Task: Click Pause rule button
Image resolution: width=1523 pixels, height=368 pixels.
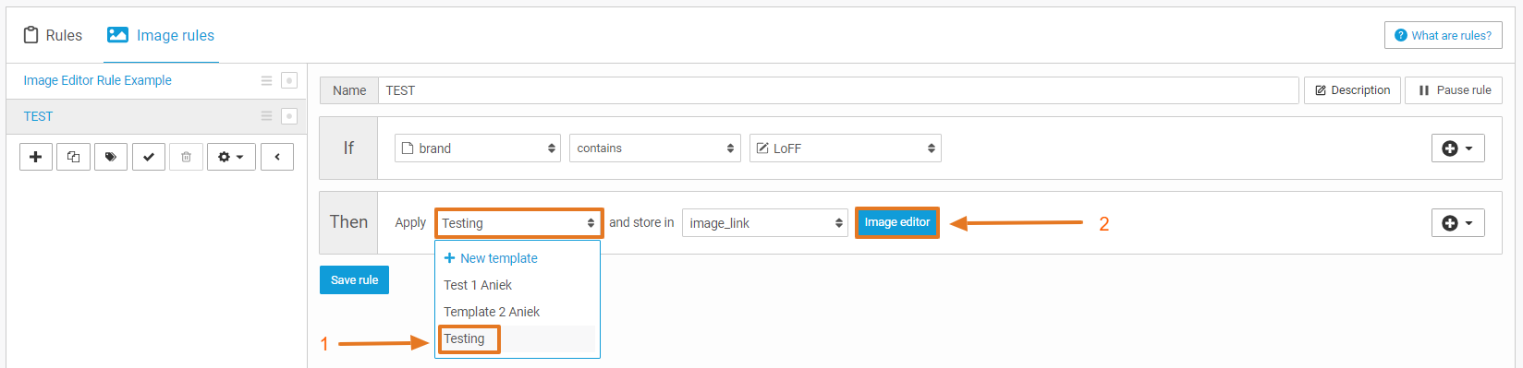Action: coord(1454,90)
